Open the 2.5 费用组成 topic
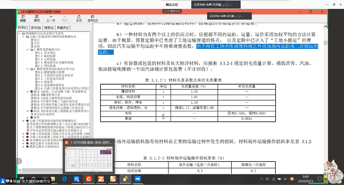Screen dimensions: 344x185 click(47, 66)
